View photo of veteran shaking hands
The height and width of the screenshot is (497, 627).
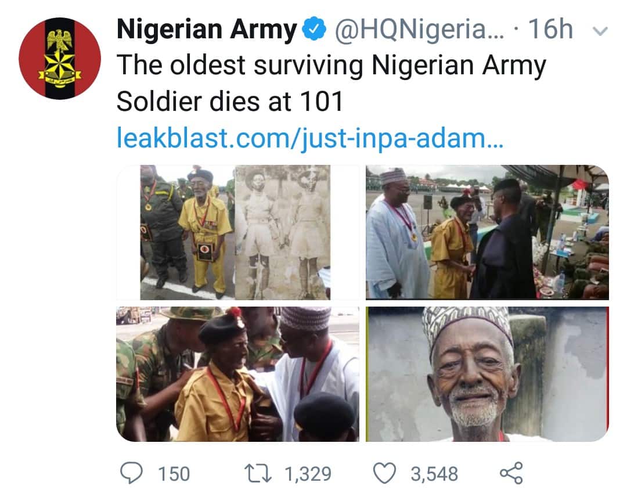pos(487,232)
